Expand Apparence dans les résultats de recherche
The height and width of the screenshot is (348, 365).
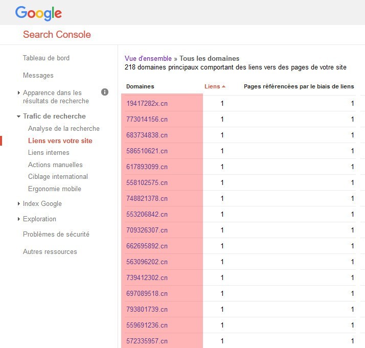tap(19, 93)
